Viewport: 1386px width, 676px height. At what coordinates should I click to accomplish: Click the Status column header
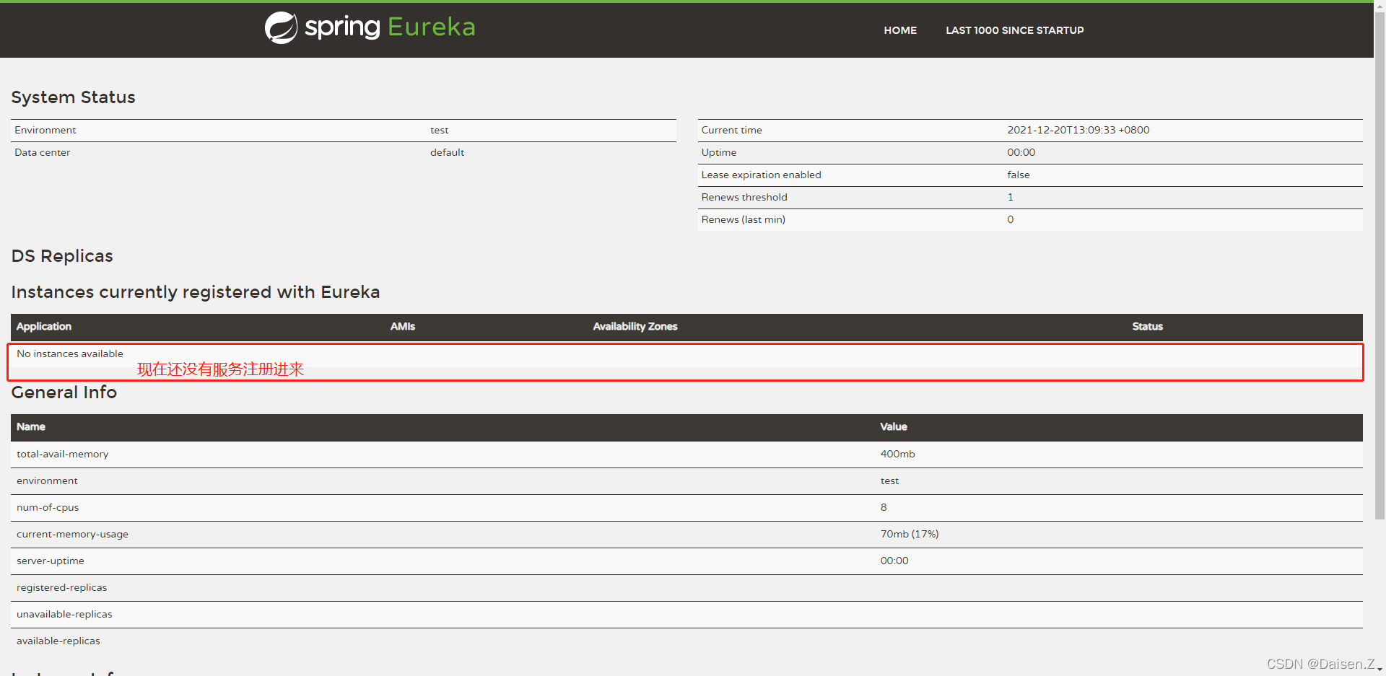[x=1147, y=327]
